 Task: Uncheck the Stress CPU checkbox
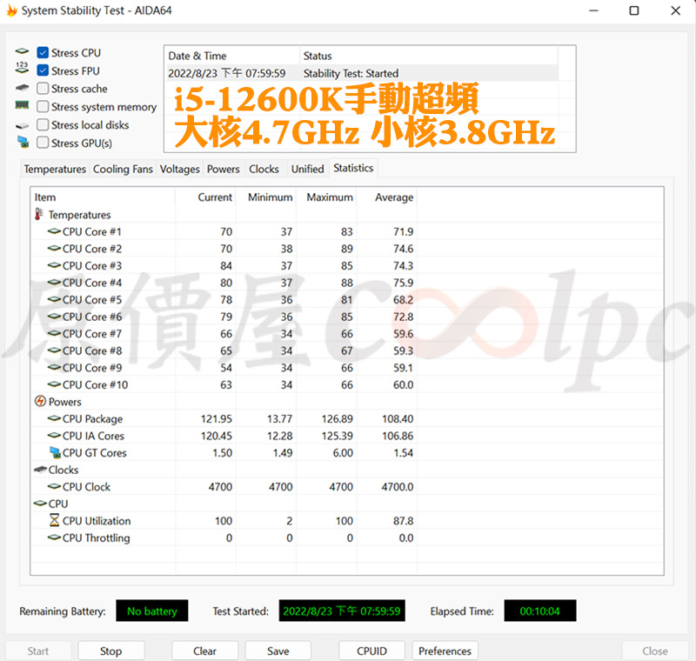click(43, 53)
